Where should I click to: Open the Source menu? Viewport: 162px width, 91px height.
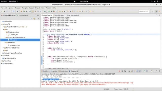tap(11, 8)
